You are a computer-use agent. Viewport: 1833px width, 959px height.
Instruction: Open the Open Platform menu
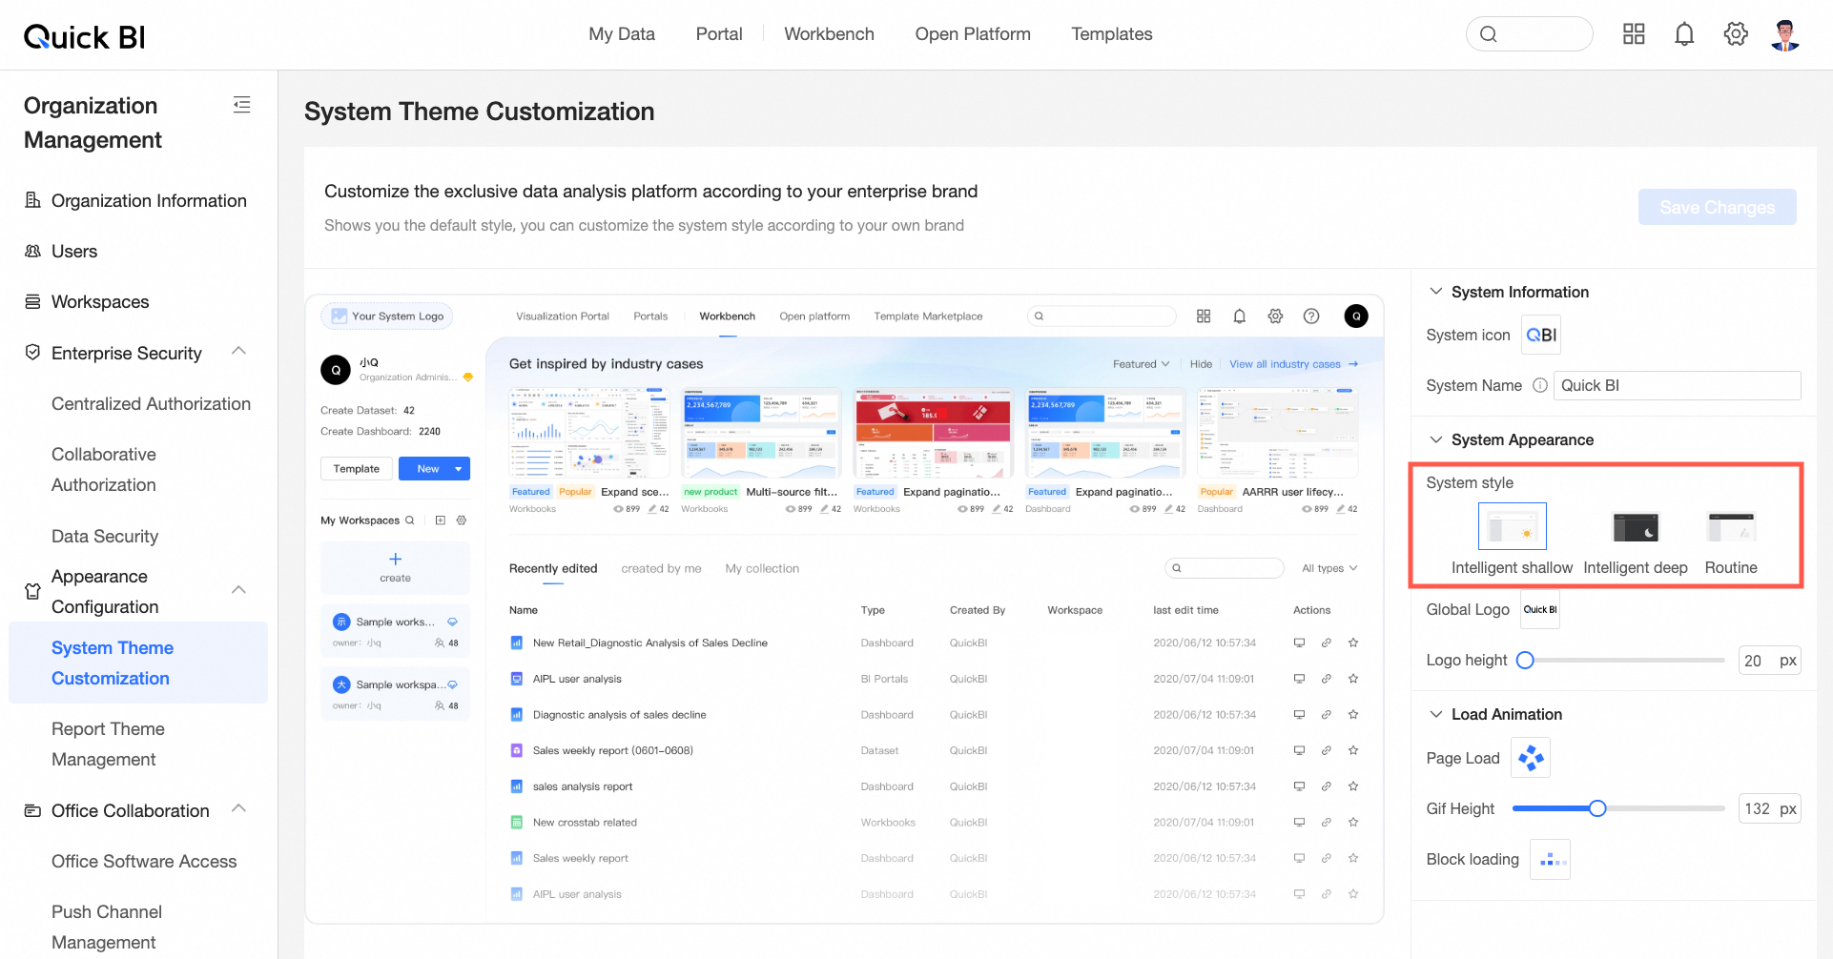973,34
